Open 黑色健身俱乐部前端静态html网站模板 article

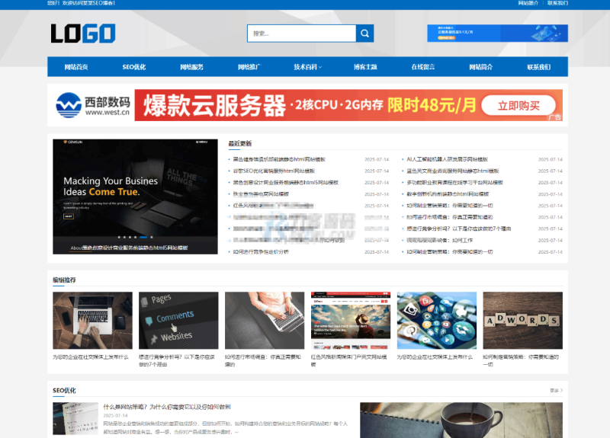[x=279, y=159]
